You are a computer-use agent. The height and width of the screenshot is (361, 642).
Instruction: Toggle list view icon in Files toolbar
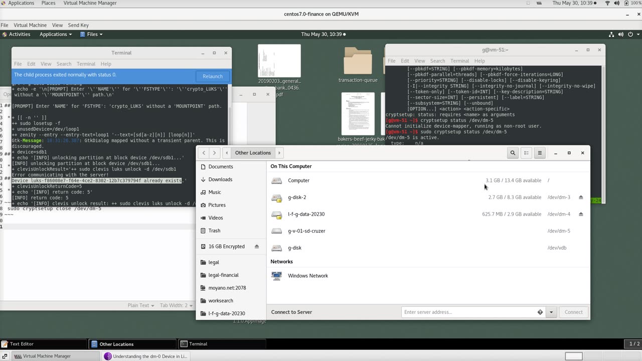click(x=526, y=153)
